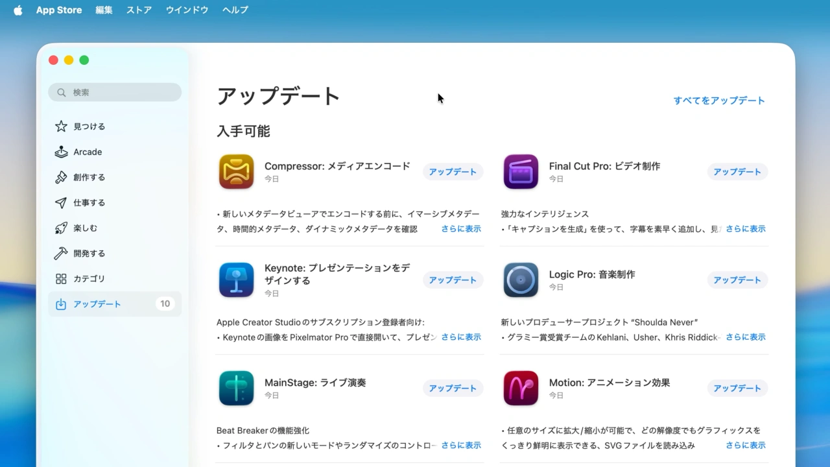This screenshot has width=830, height=467.
Task: Click title Compressor: メディアエンコード
Action: pyautogui.click(x=337, y=166)
